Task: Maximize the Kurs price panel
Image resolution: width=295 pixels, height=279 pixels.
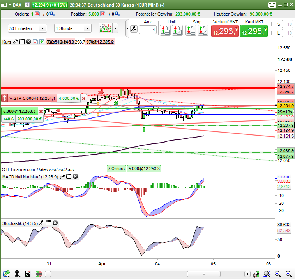Action: pos(22,42)
